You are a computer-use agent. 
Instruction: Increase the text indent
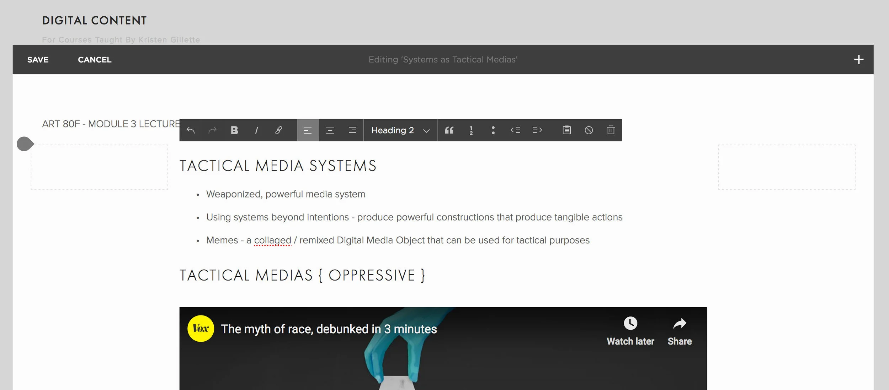pos(537,130)
